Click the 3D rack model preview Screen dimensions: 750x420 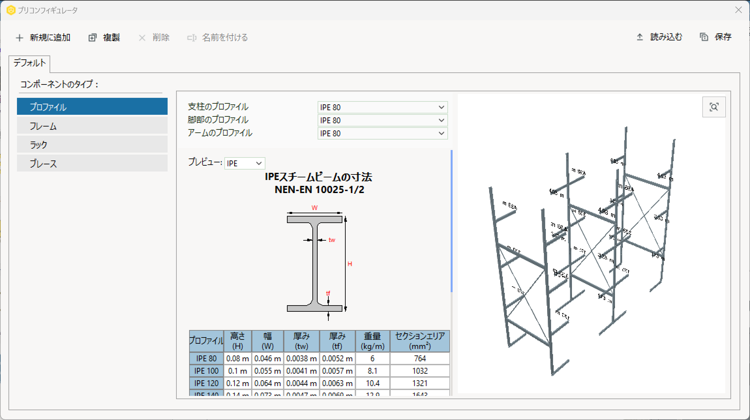click(x=591, y=244)
